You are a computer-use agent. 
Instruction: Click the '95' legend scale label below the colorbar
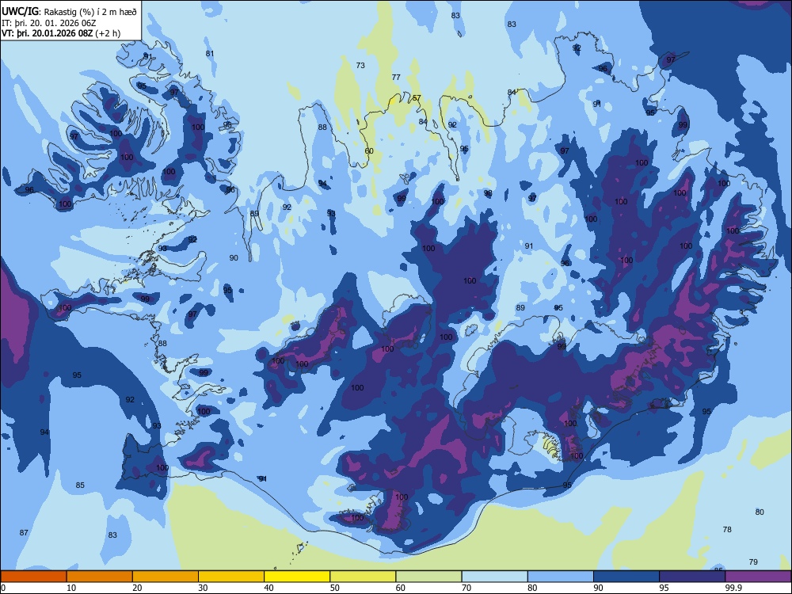click(664, 588)
